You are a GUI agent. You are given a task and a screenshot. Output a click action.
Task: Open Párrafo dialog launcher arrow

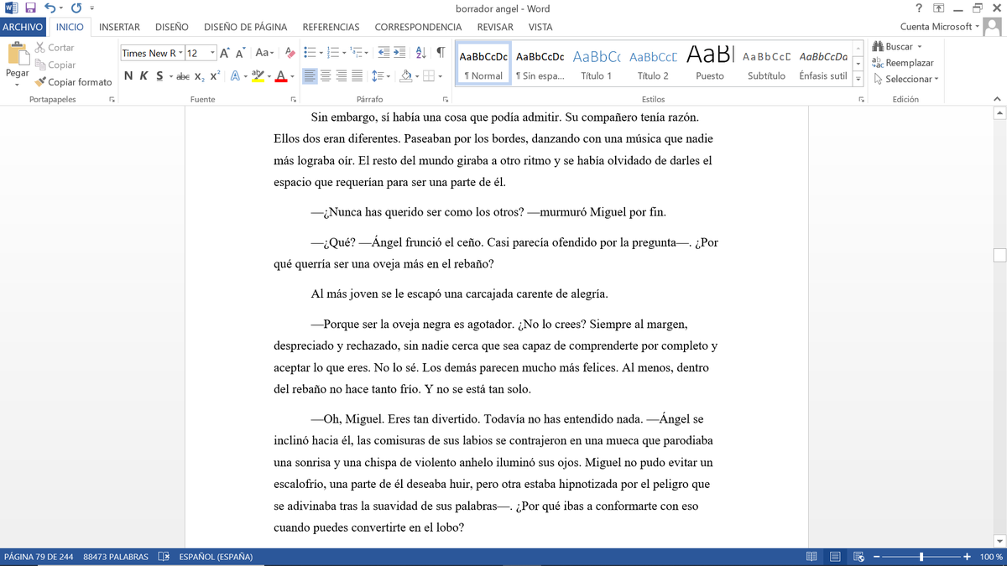[446, 100]
